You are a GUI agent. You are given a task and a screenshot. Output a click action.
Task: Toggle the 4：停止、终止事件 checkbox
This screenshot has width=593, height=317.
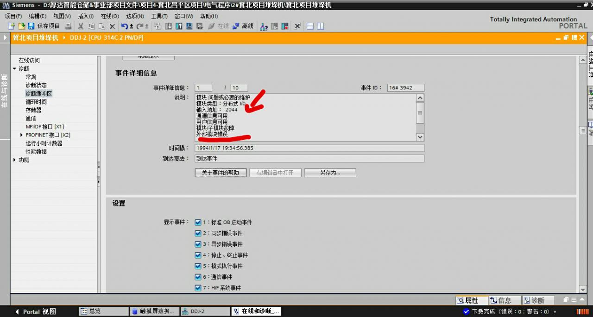point(198,255)
